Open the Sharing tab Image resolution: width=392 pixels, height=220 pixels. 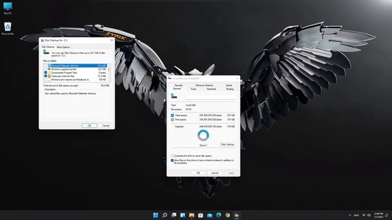(x=230, y=89)
